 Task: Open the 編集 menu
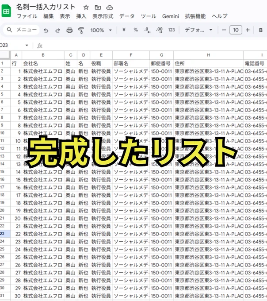[x=48, y=16]
